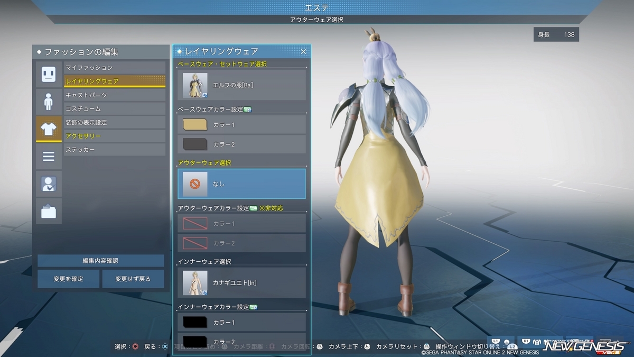
Task: Pick the black innerwear カラー1 swatch
Action: (x=194, y=322)
